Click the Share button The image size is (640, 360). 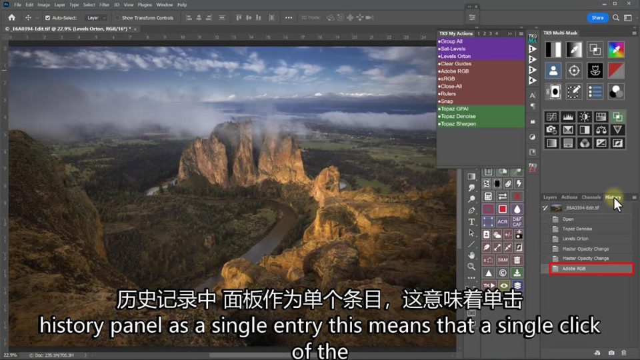[x=597, y=17]
